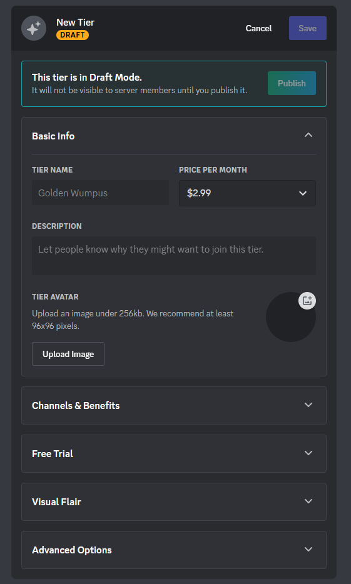
Task: Focus the Description text area
Action: (174, 256)
